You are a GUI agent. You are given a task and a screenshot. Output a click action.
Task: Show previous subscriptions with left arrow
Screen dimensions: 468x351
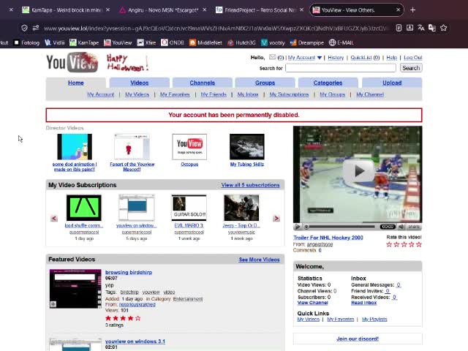54,218
